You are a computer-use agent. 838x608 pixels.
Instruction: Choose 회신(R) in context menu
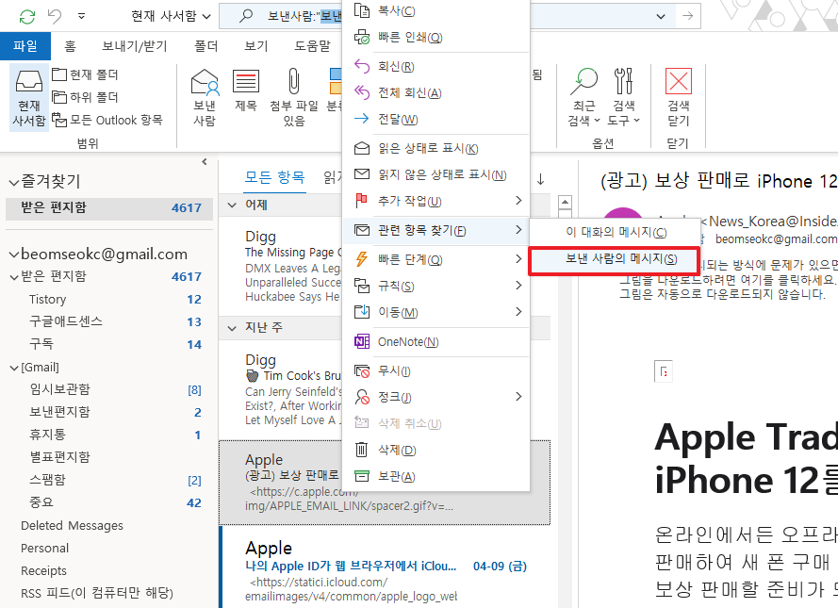tap(436, 66)
